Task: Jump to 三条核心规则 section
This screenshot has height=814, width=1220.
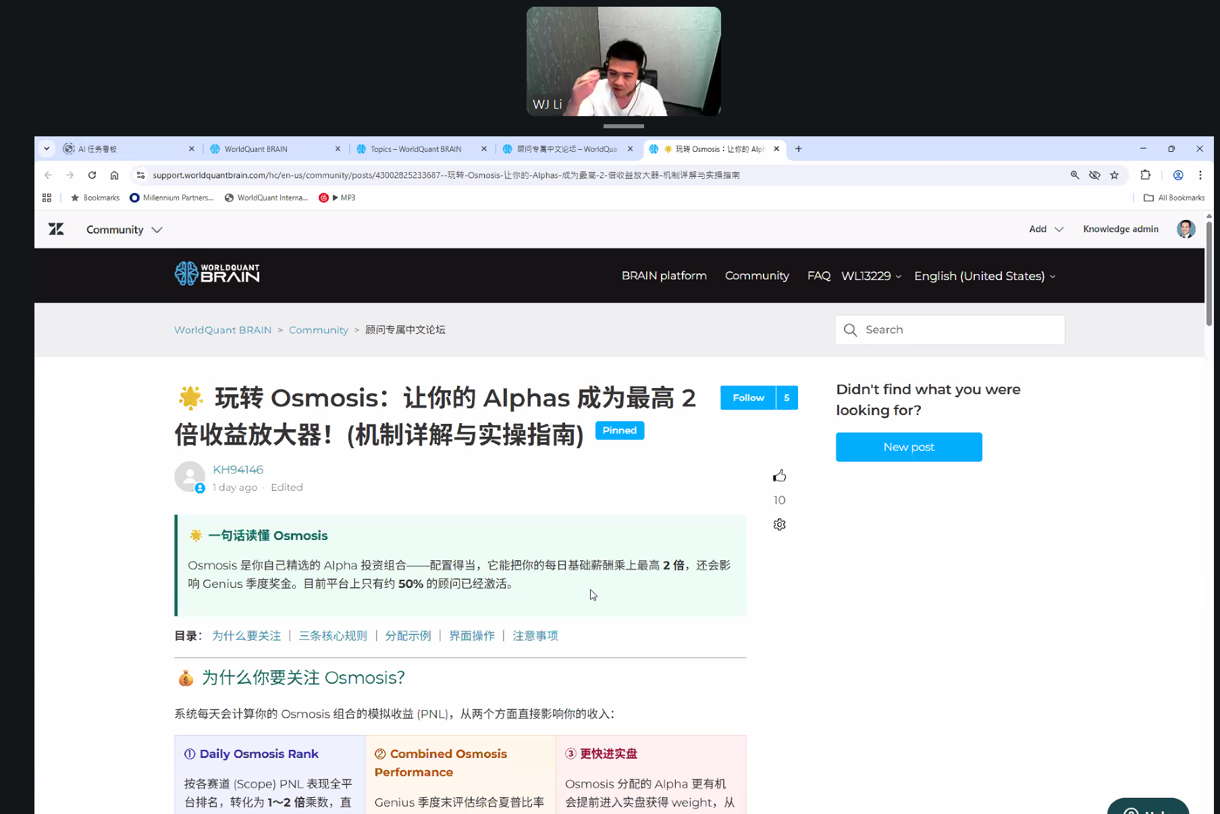Action: click(333, 636)
